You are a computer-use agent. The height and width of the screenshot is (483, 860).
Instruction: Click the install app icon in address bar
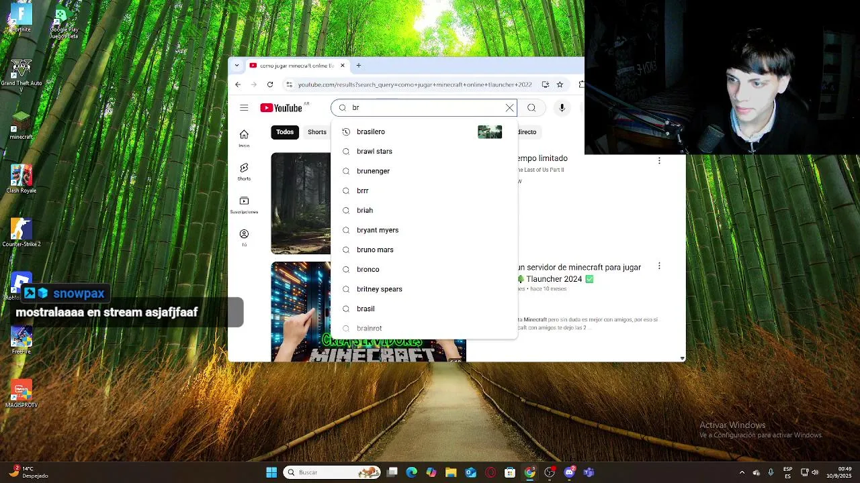545,85
